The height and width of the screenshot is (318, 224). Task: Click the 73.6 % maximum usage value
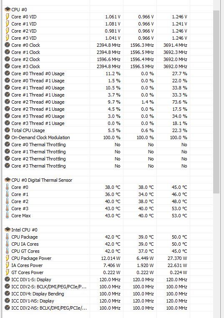(x=179, y=102)
